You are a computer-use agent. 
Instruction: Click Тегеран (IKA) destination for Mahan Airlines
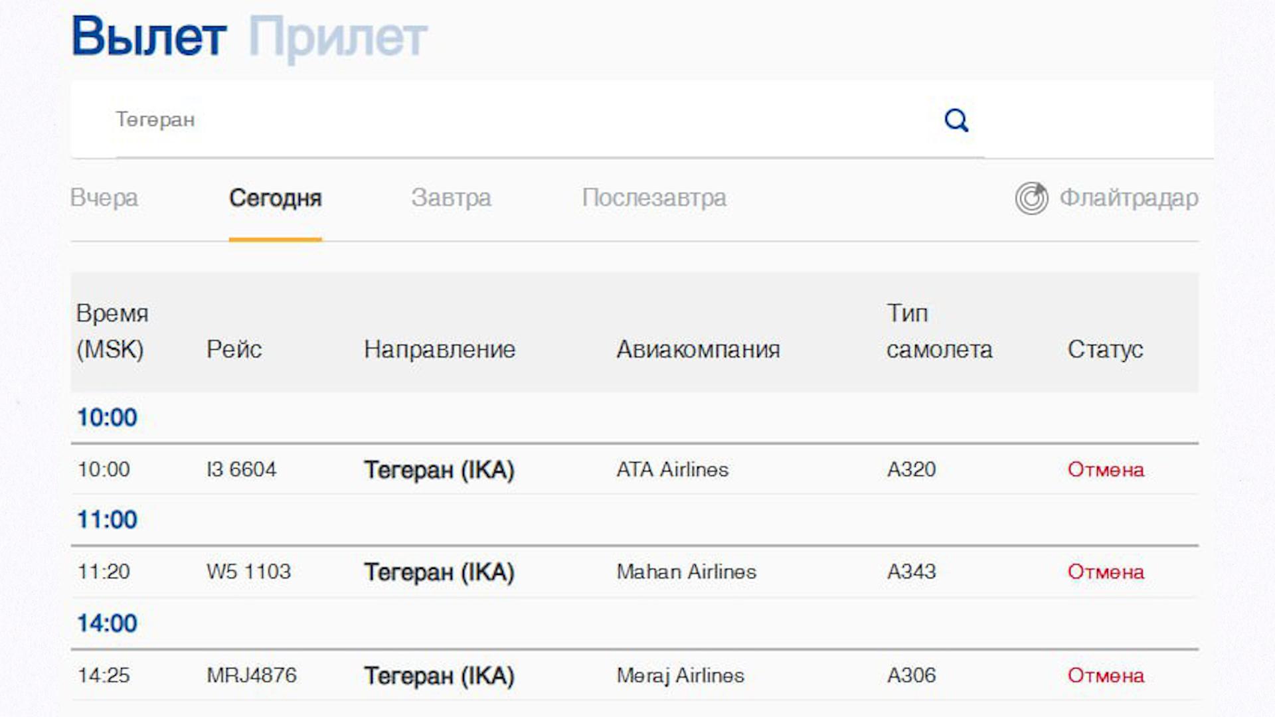point(439,572)
